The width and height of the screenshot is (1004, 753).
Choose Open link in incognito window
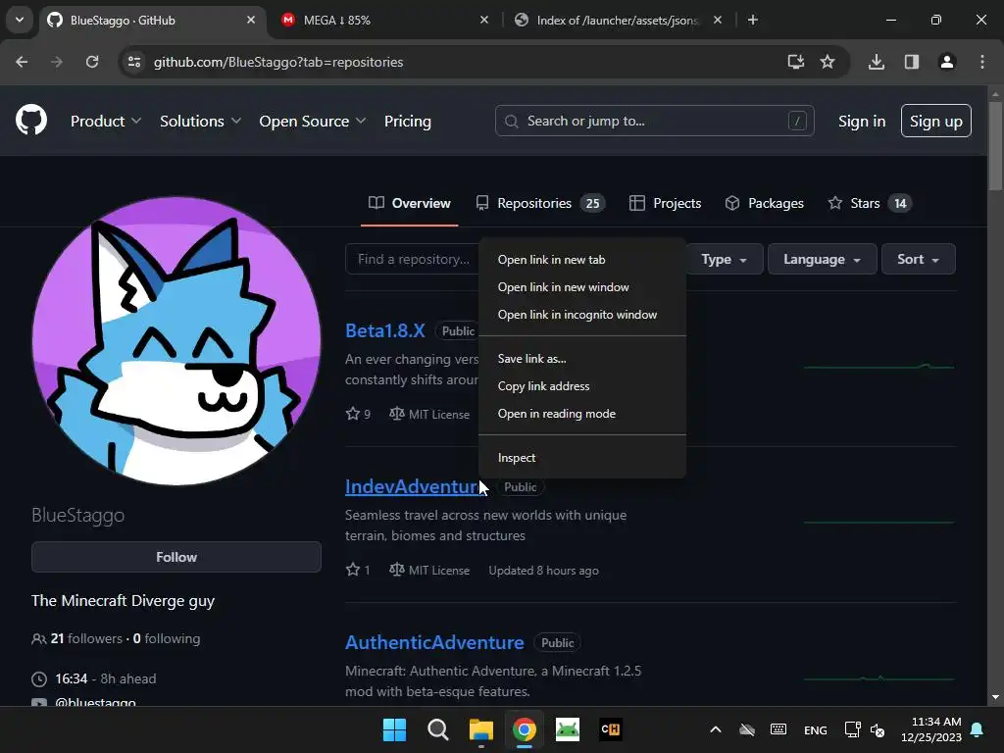[x=582, y=315]
